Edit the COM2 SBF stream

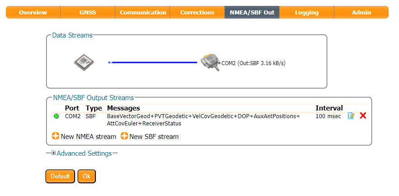pos(351,116)
